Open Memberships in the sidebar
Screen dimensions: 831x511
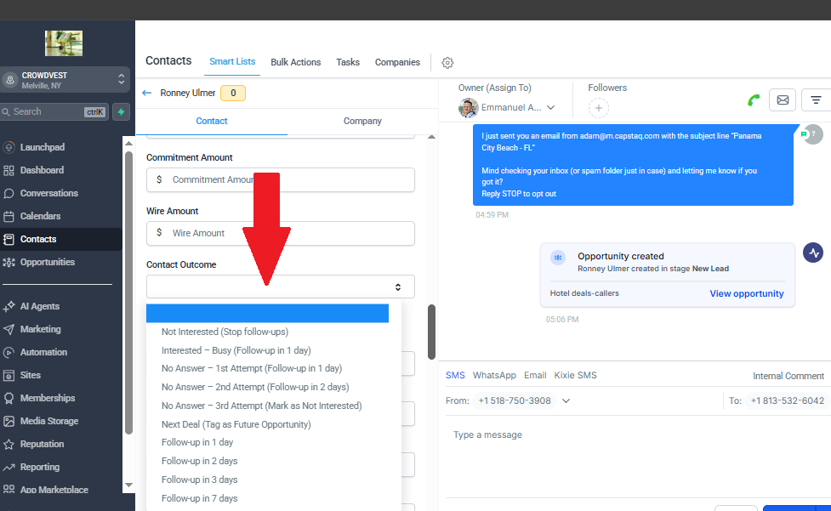[47, 398]
